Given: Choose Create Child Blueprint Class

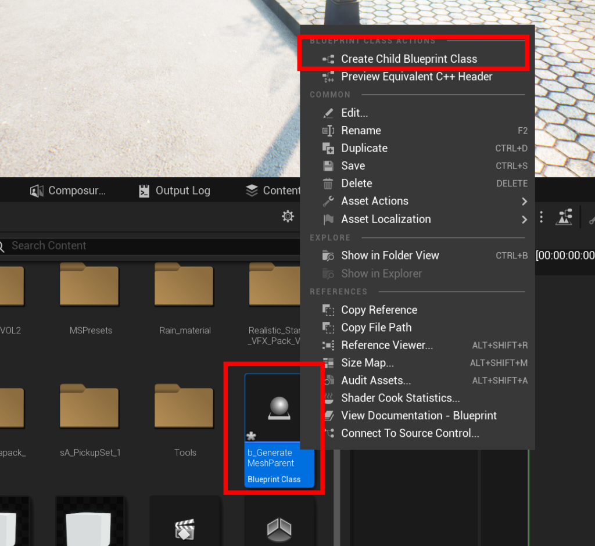Looking at the screenshot, I should [417, 59].
